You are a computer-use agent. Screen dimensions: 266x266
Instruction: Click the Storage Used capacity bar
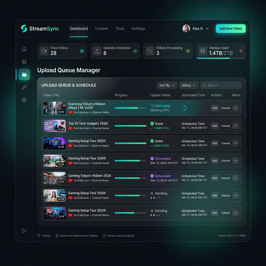[x=221, y=58]
